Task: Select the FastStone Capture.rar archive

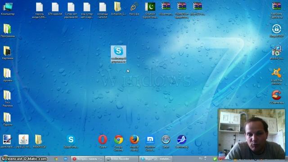Action: coord(276,10)
